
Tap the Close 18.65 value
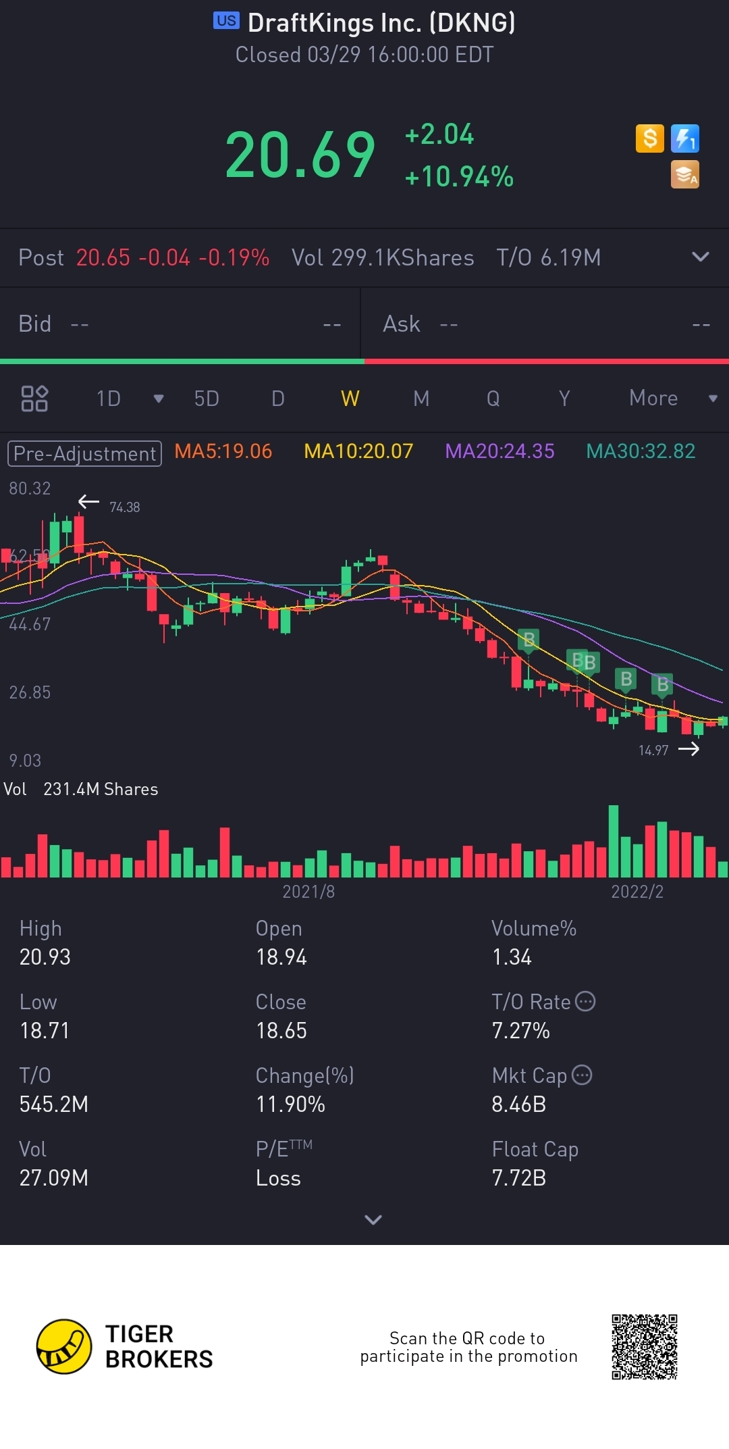(281, 1031)
